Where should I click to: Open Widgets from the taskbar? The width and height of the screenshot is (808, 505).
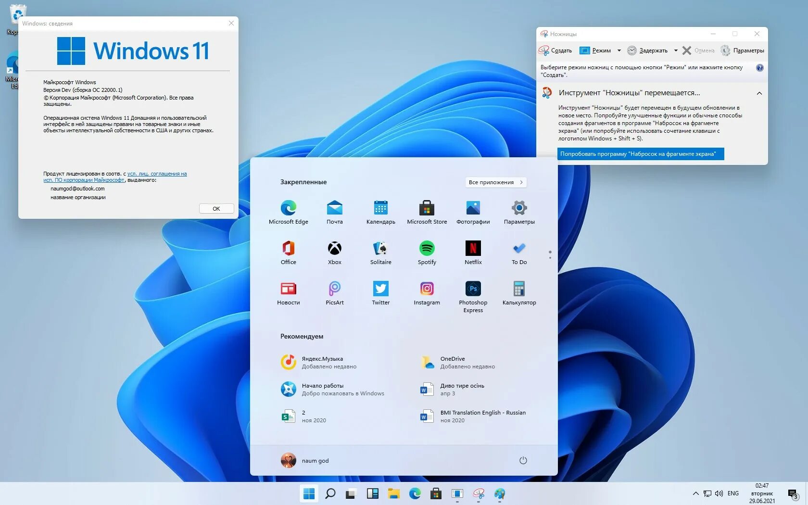[x=372, y=493]
